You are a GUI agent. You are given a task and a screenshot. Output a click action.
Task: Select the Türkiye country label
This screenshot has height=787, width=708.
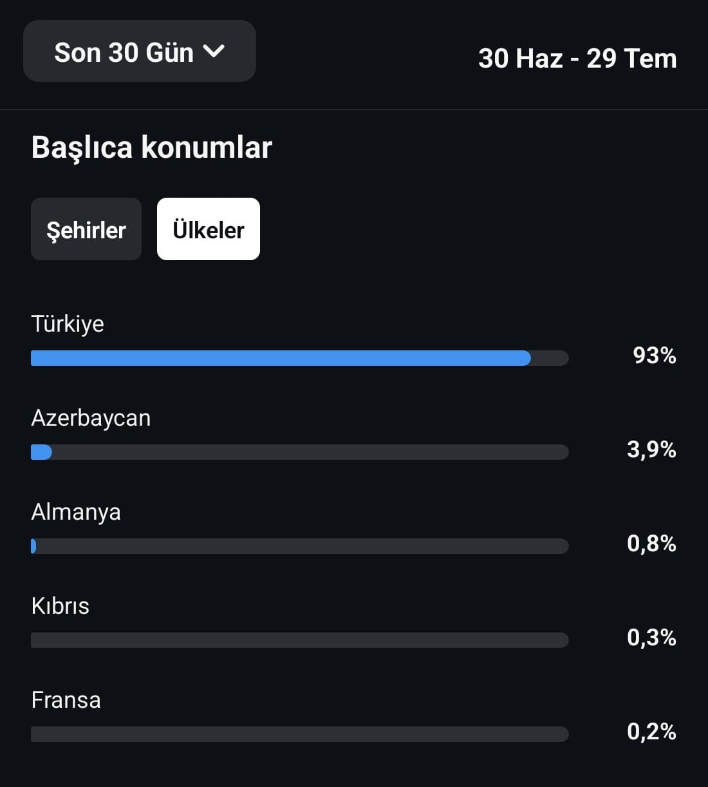click(68, 324)
